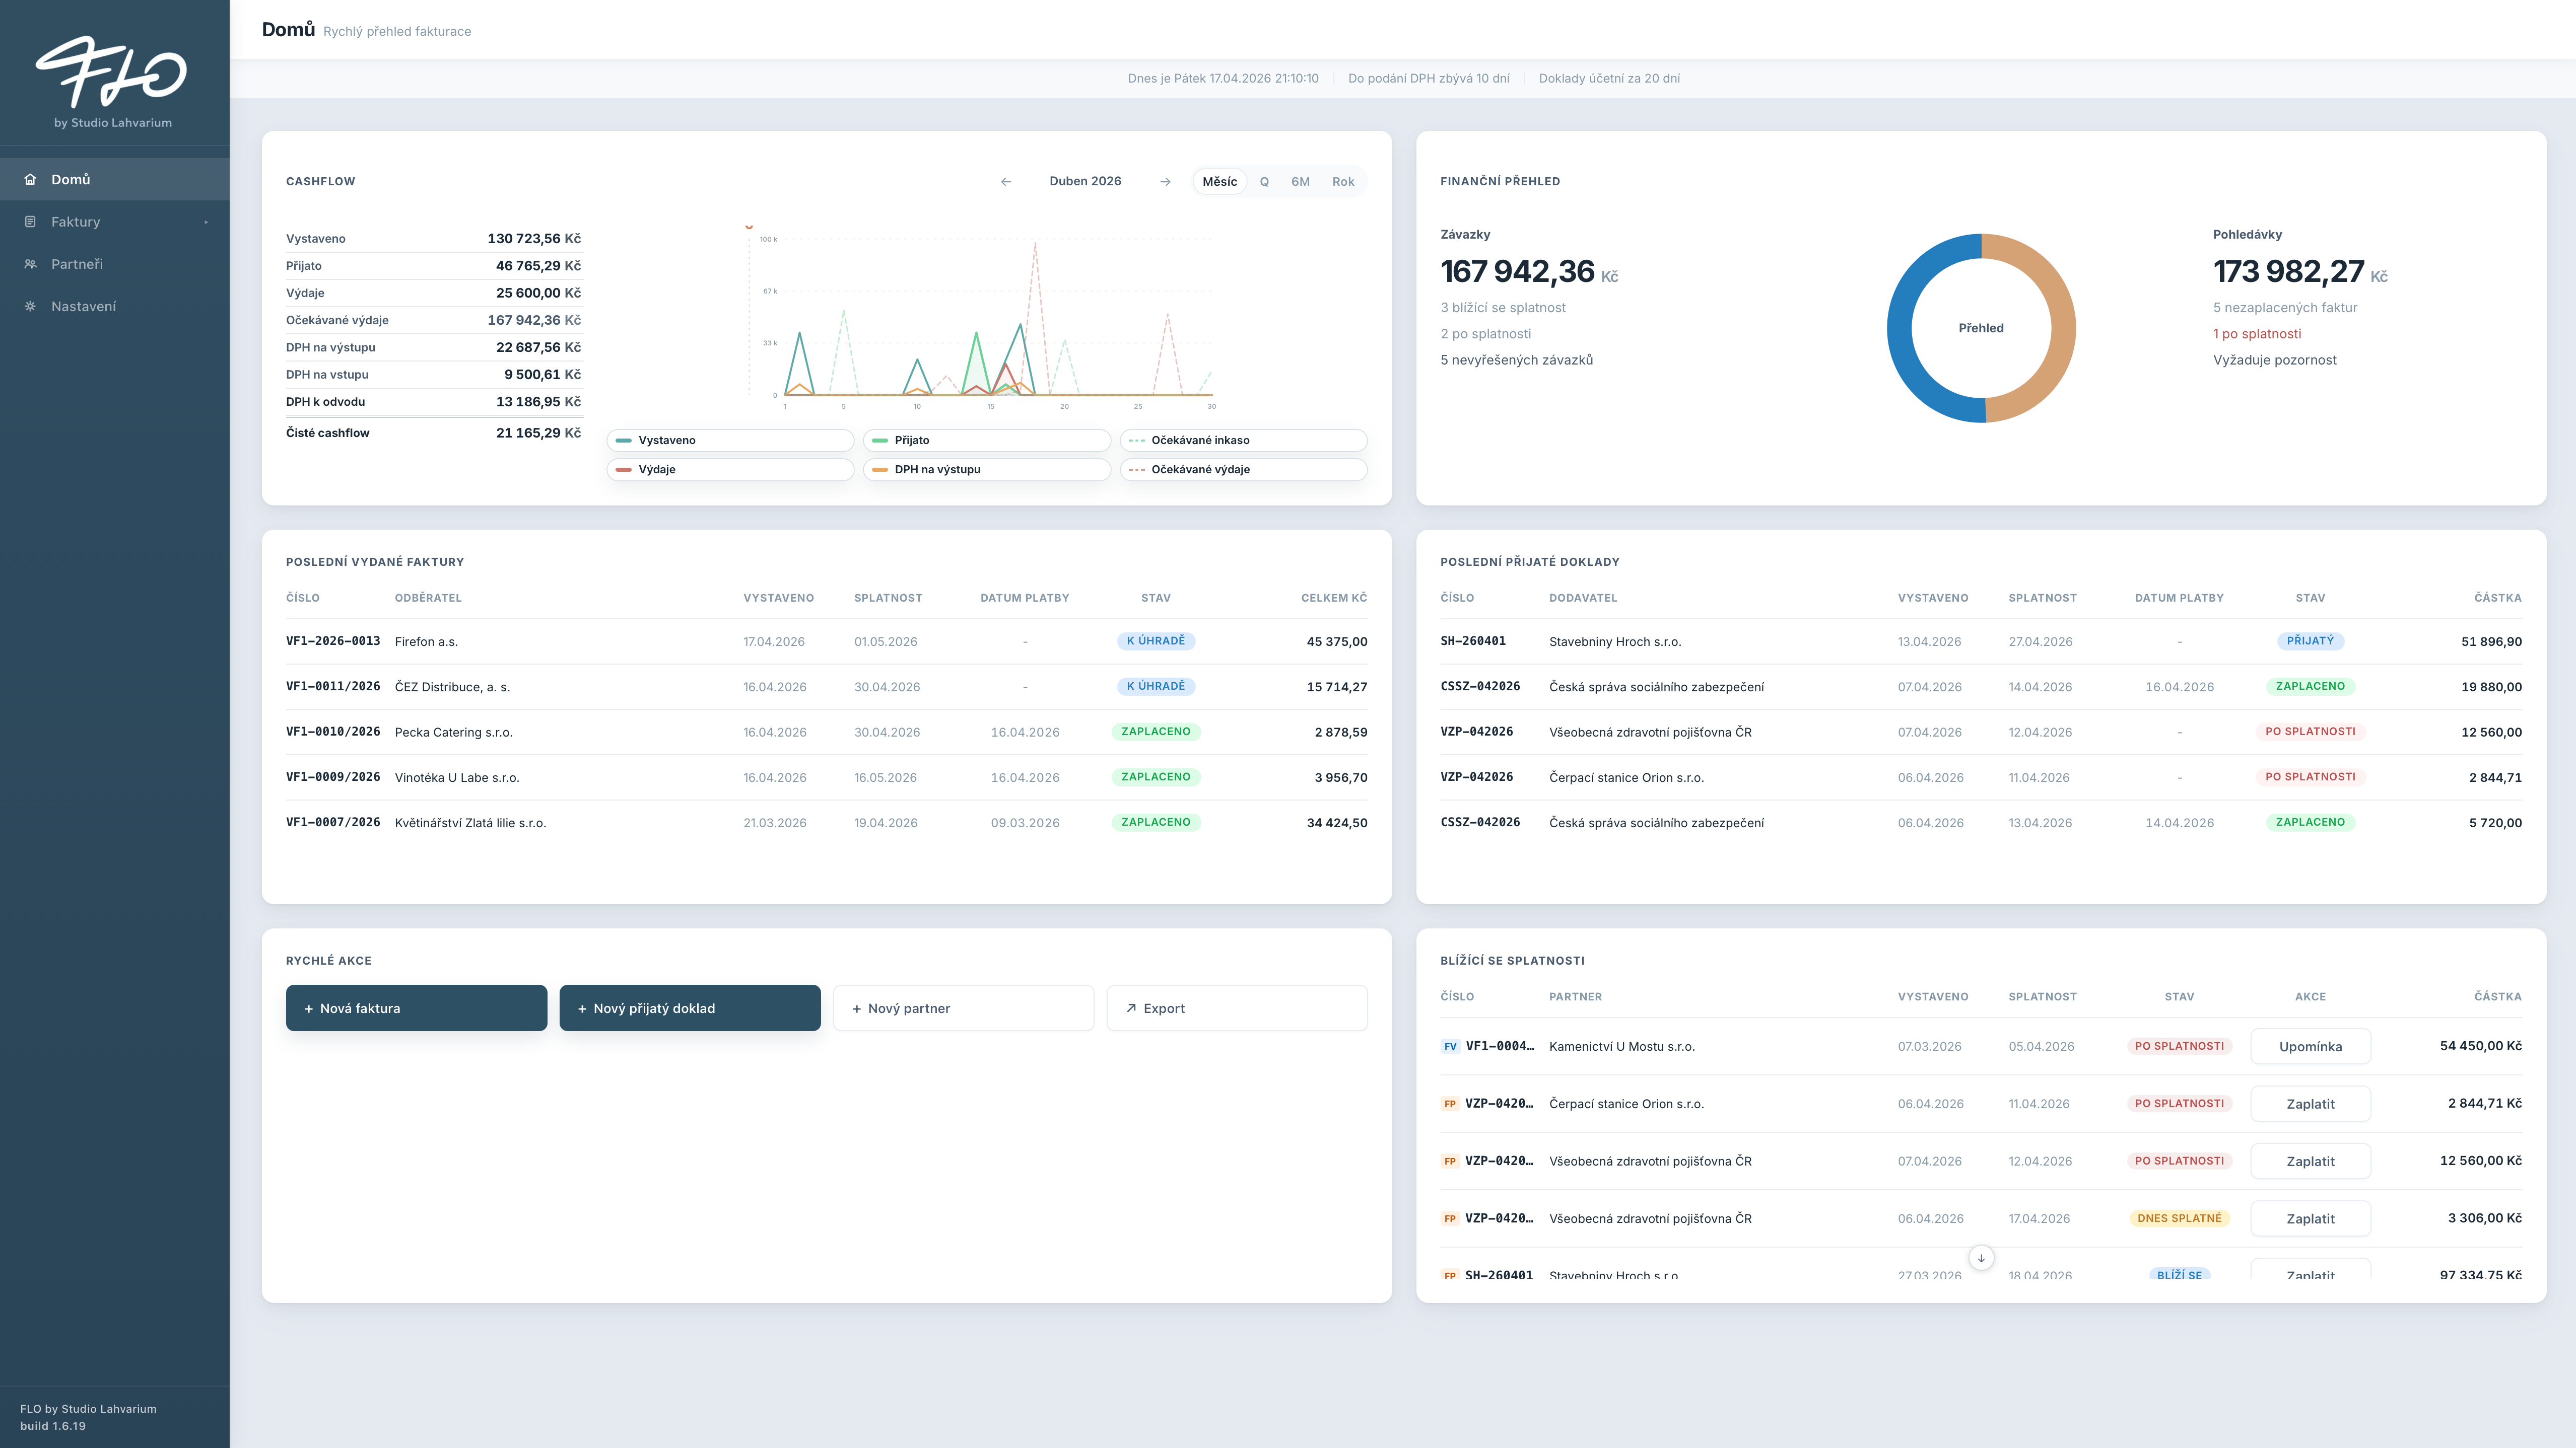The height and width of the screenshot is (1448, 2576).
Task: Click the Výdaje red legend color swatch
Action: pyautogui.click(x=624, y=470)
